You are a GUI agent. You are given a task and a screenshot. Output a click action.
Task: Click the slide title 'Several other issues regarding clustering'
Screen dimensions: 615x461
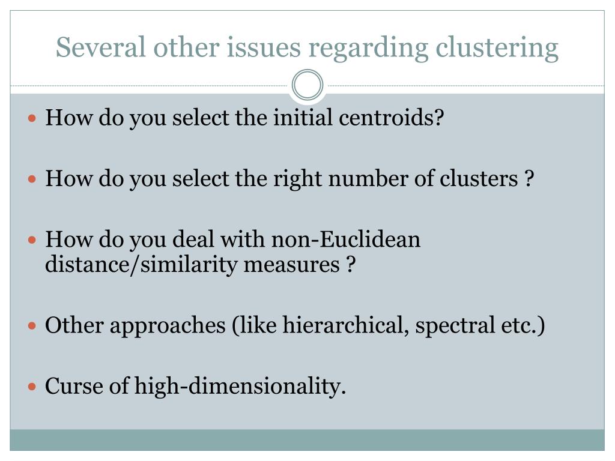(x=307, y=48)
